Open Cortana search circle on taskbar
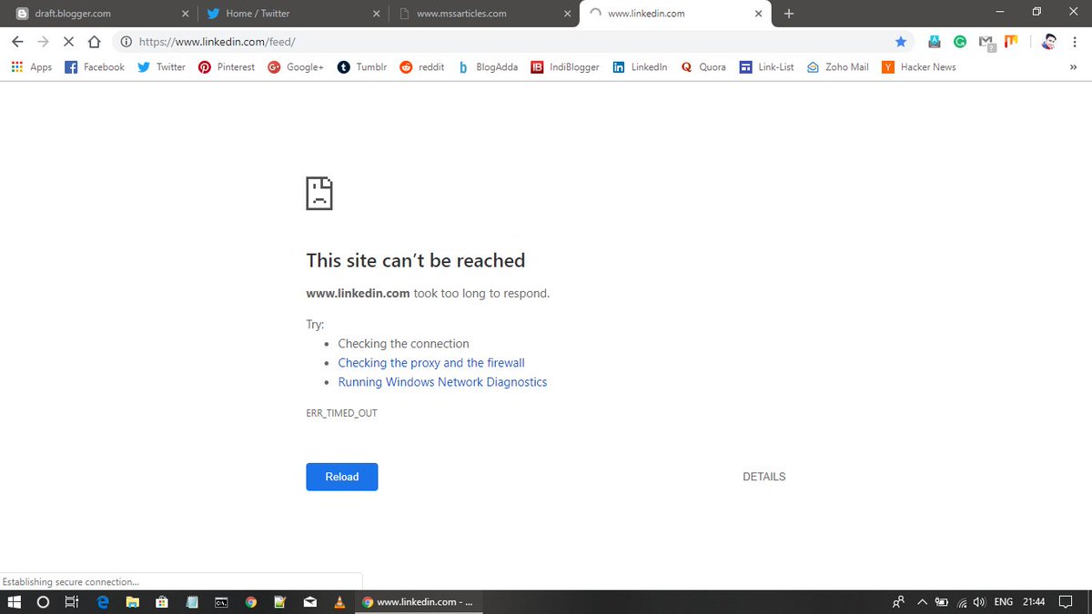 click(x=43, y=601)
